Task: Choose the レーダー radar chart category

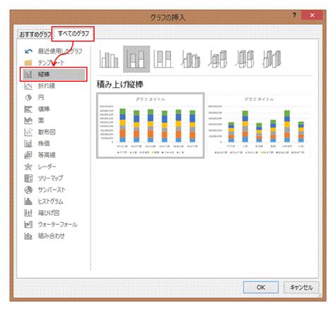Action: pyautogui.click(x=40, y=166)
